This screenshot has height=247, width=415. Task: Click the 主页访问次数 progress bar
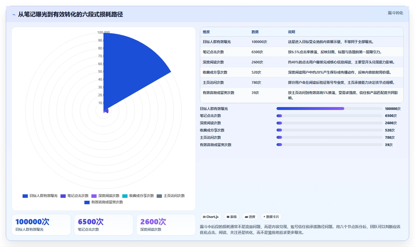click(x=329, y=137)
